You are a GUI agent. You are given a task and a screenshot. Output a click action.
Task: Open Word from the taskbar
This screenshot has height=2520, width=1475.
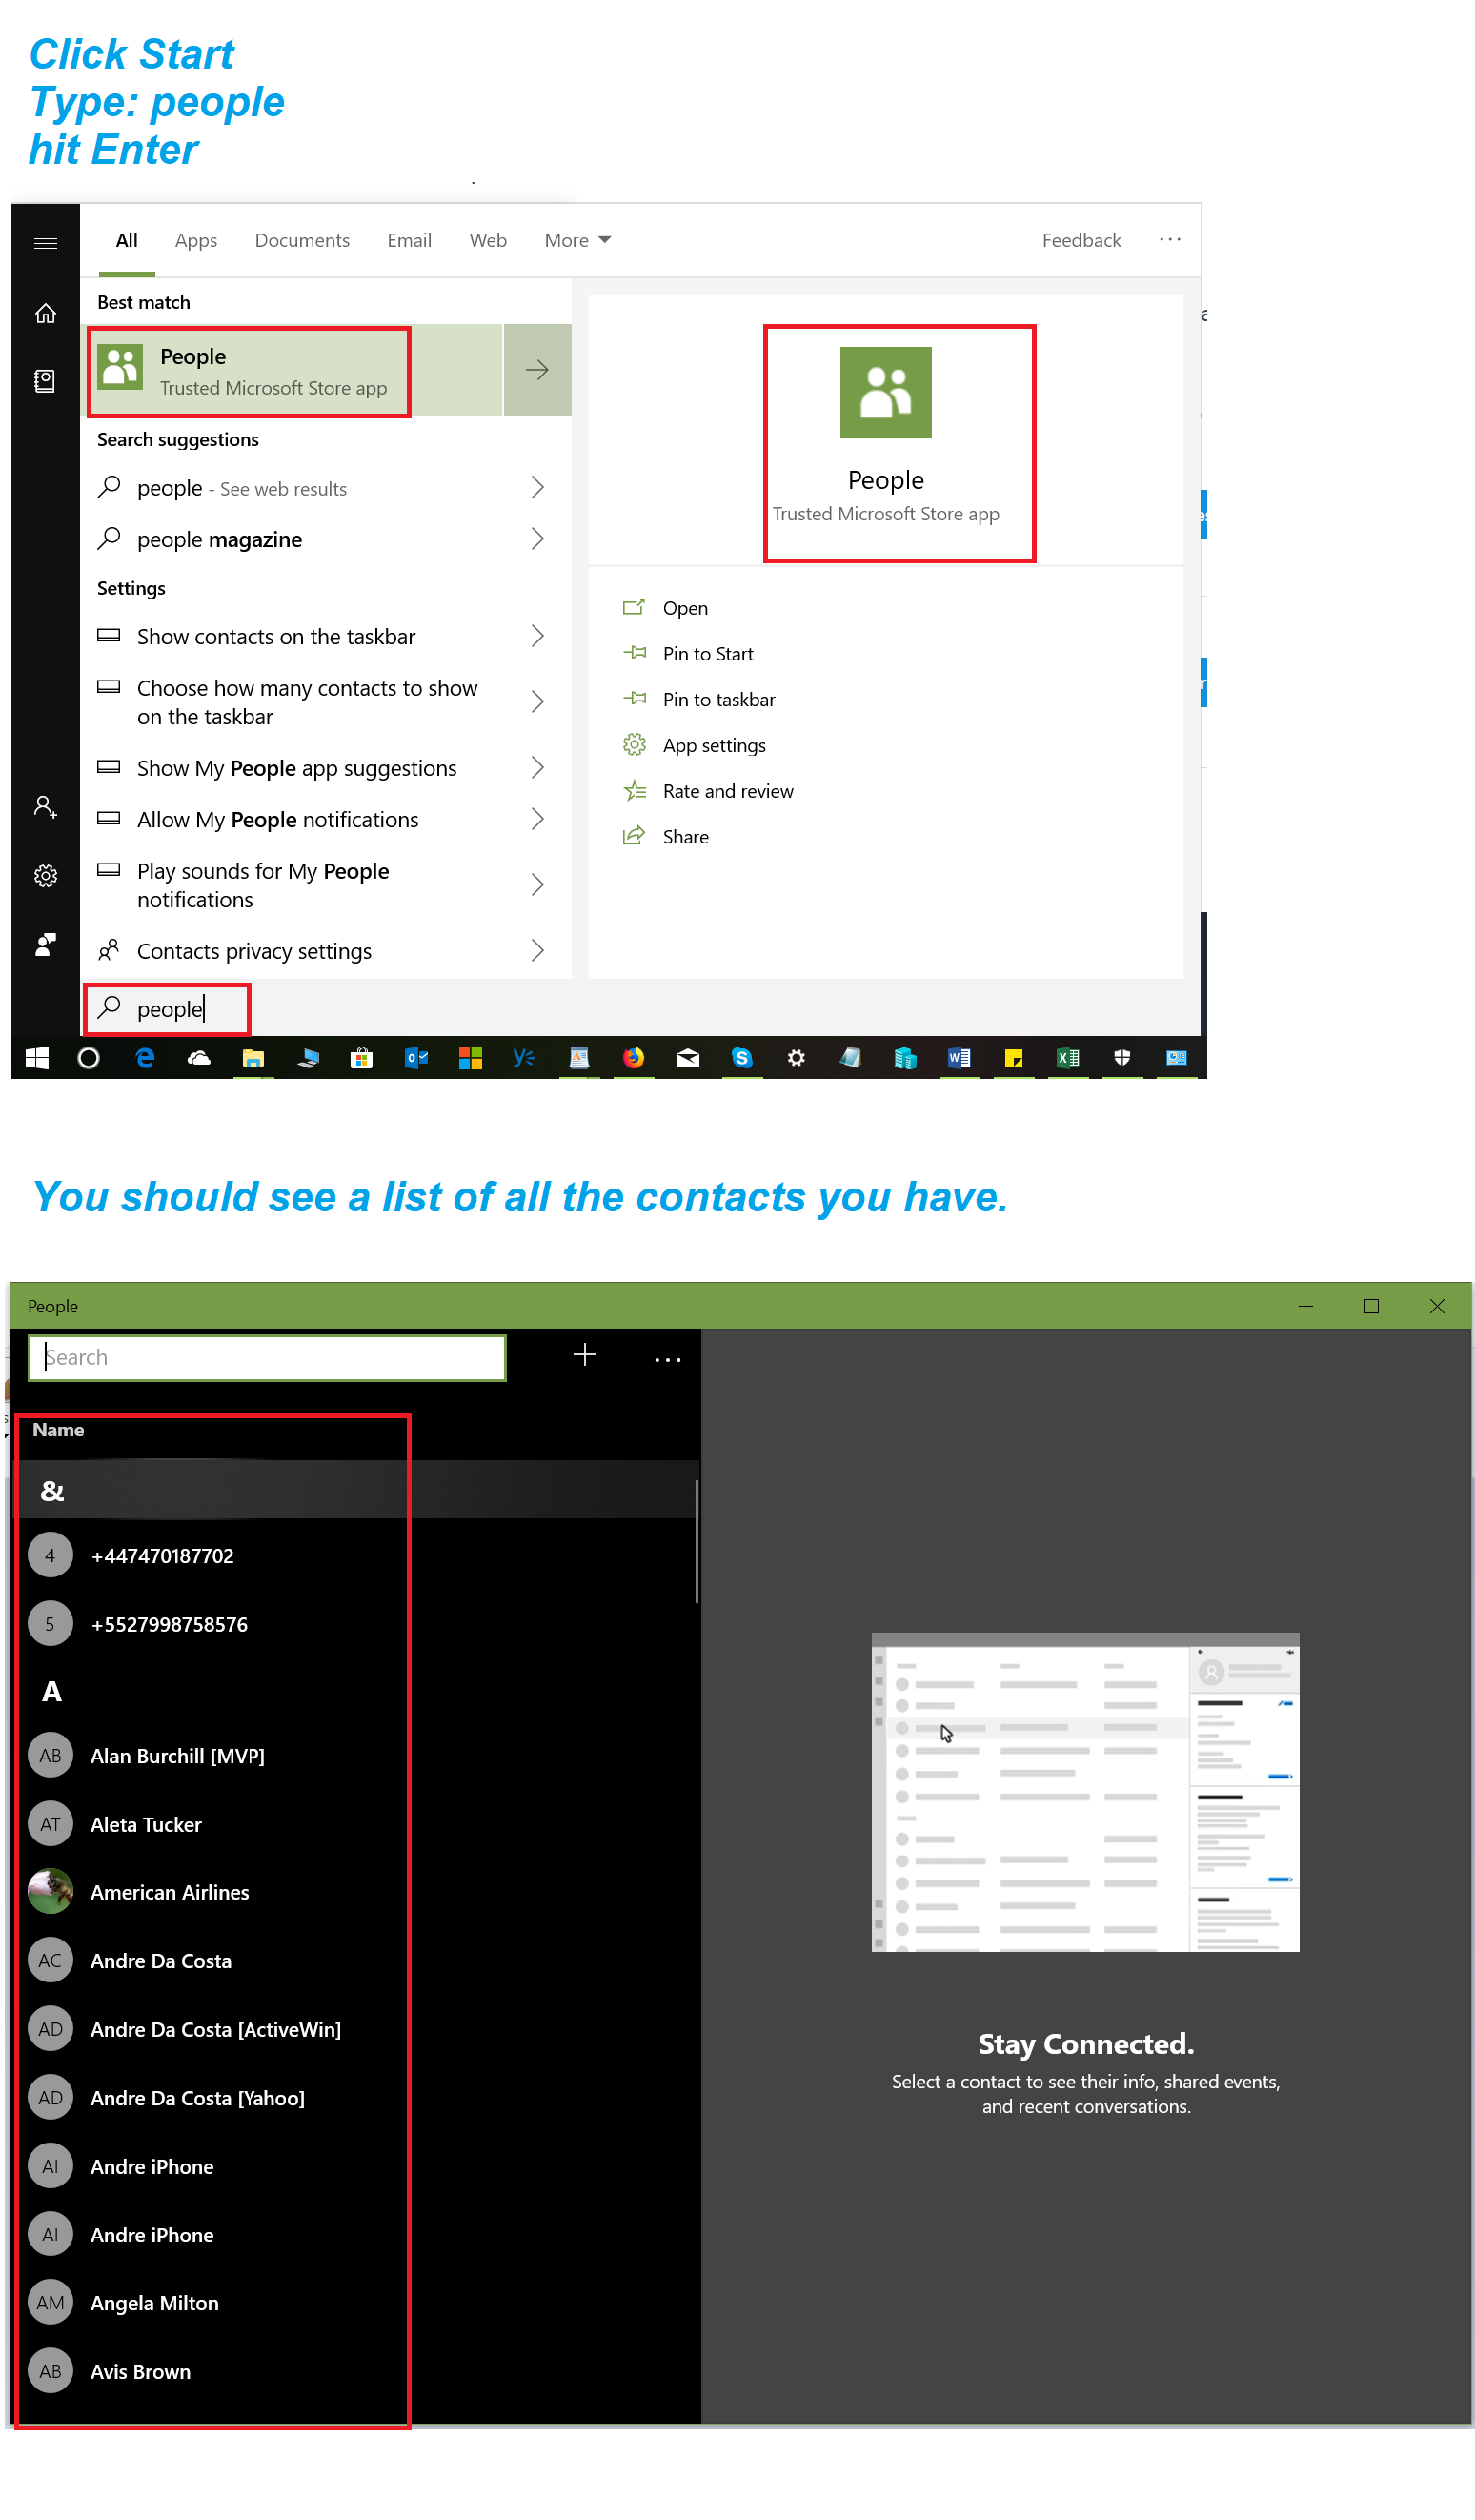coord(959,1058)
